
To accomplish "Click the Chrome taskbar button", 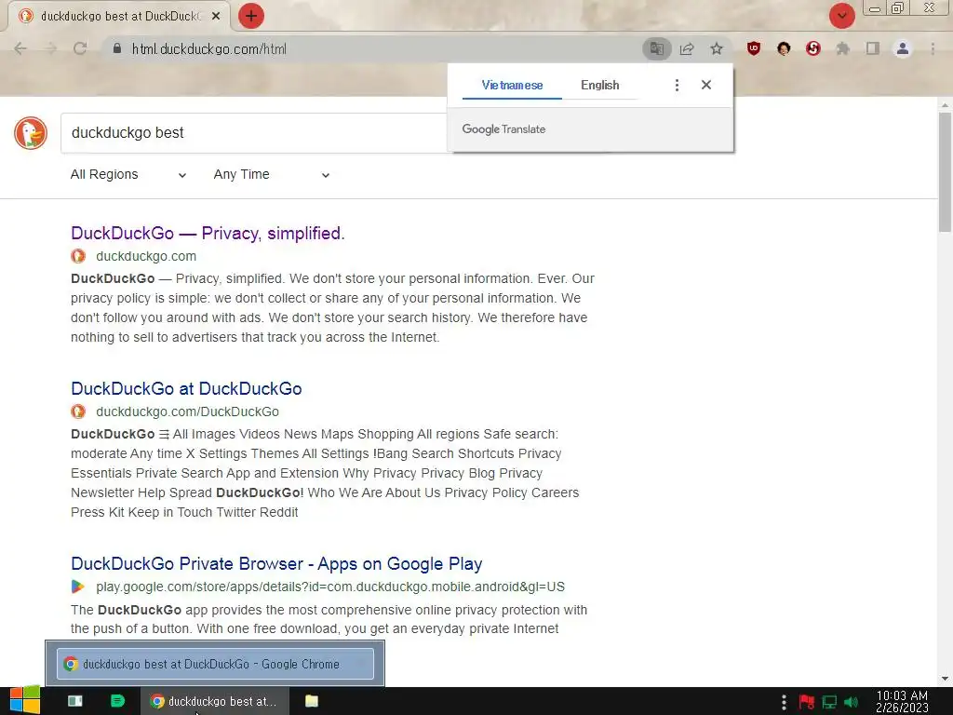I will (x=215, y=701).
